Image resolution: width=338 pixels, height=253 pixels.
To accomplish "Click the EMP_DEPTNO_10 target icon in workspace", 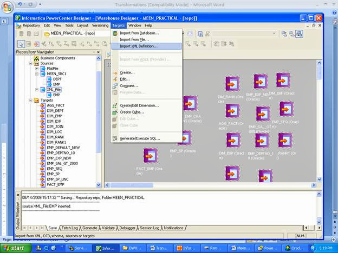I will coord(262,141).
